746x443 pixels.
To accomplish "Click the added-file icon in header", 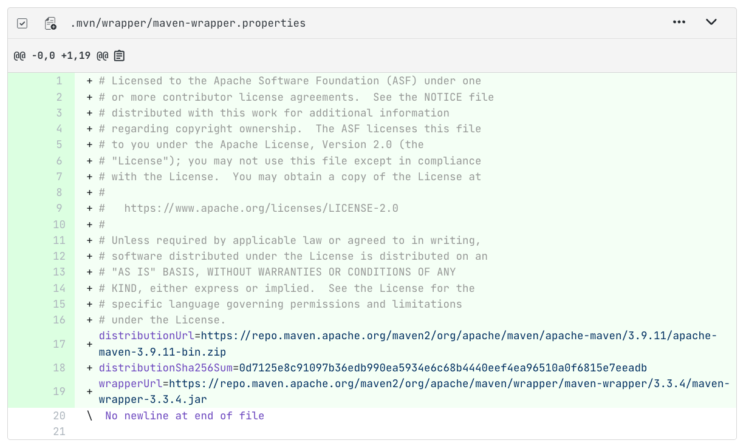I will click(x=50, y=24).
